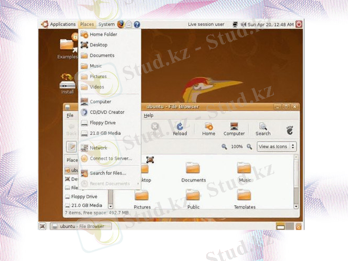
Task: Open the help icon in top panel
Action: click(x=137, y=24)
